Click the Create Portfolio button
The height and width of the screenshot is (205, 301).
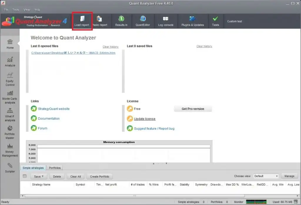click(100, 177)
